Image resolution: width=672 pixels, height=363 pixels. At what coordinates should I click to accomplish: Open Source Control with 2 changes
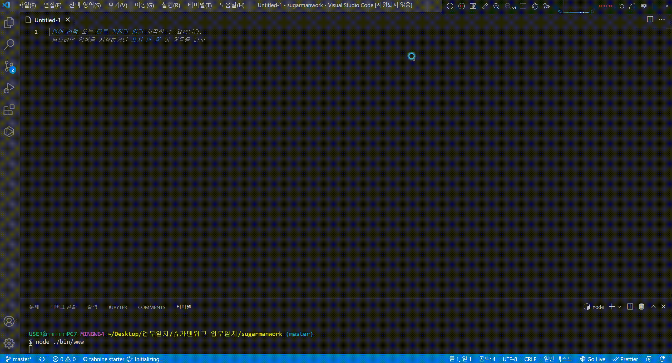point(9,66)
